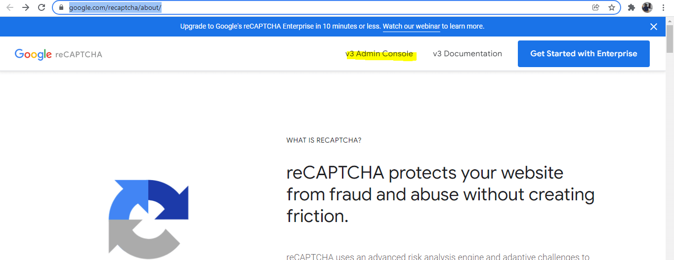Click the large reCAPTCHA arrows image
Image resolution: width=674 pixels, height=260 pixels.
point(148,220)
